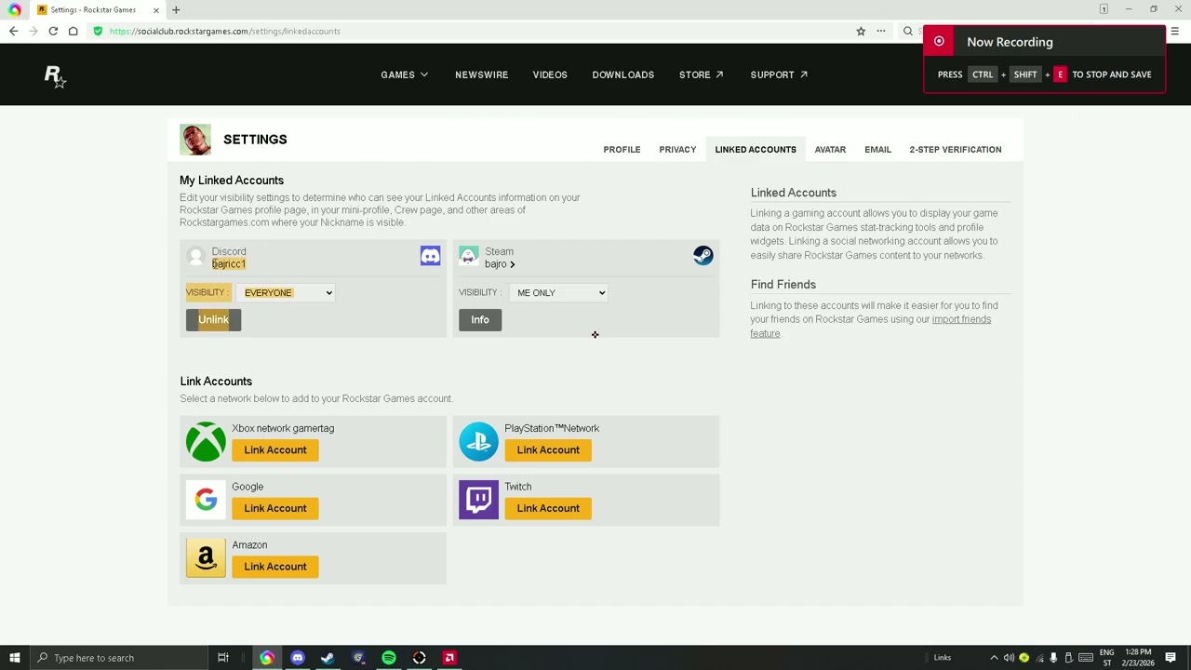The image size is (1191, 670).
Task: Expand the Games navigation menu
Action: (404, 74)
